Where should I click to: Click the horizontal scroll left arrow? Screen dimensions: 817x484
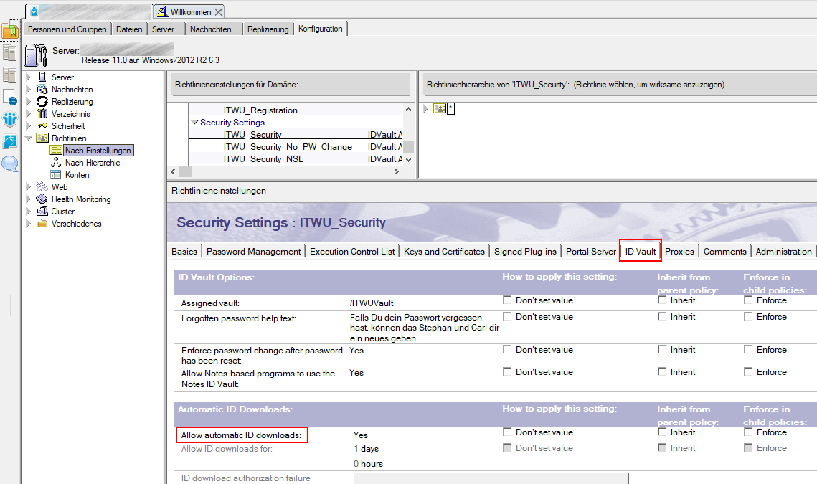[x=174, y=171]
